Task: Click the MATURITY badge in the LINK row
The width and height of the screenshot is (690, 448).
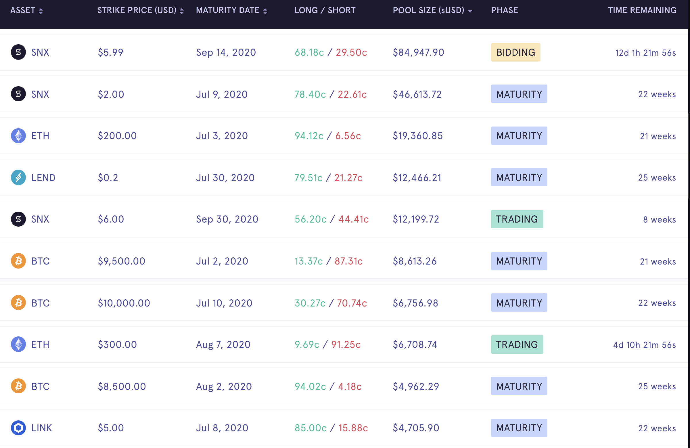Action: (x=519, y=428)
